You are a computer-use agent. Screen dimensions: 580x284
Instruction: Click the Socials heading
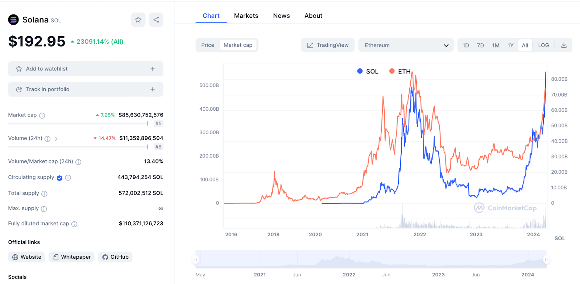(17, 277)
